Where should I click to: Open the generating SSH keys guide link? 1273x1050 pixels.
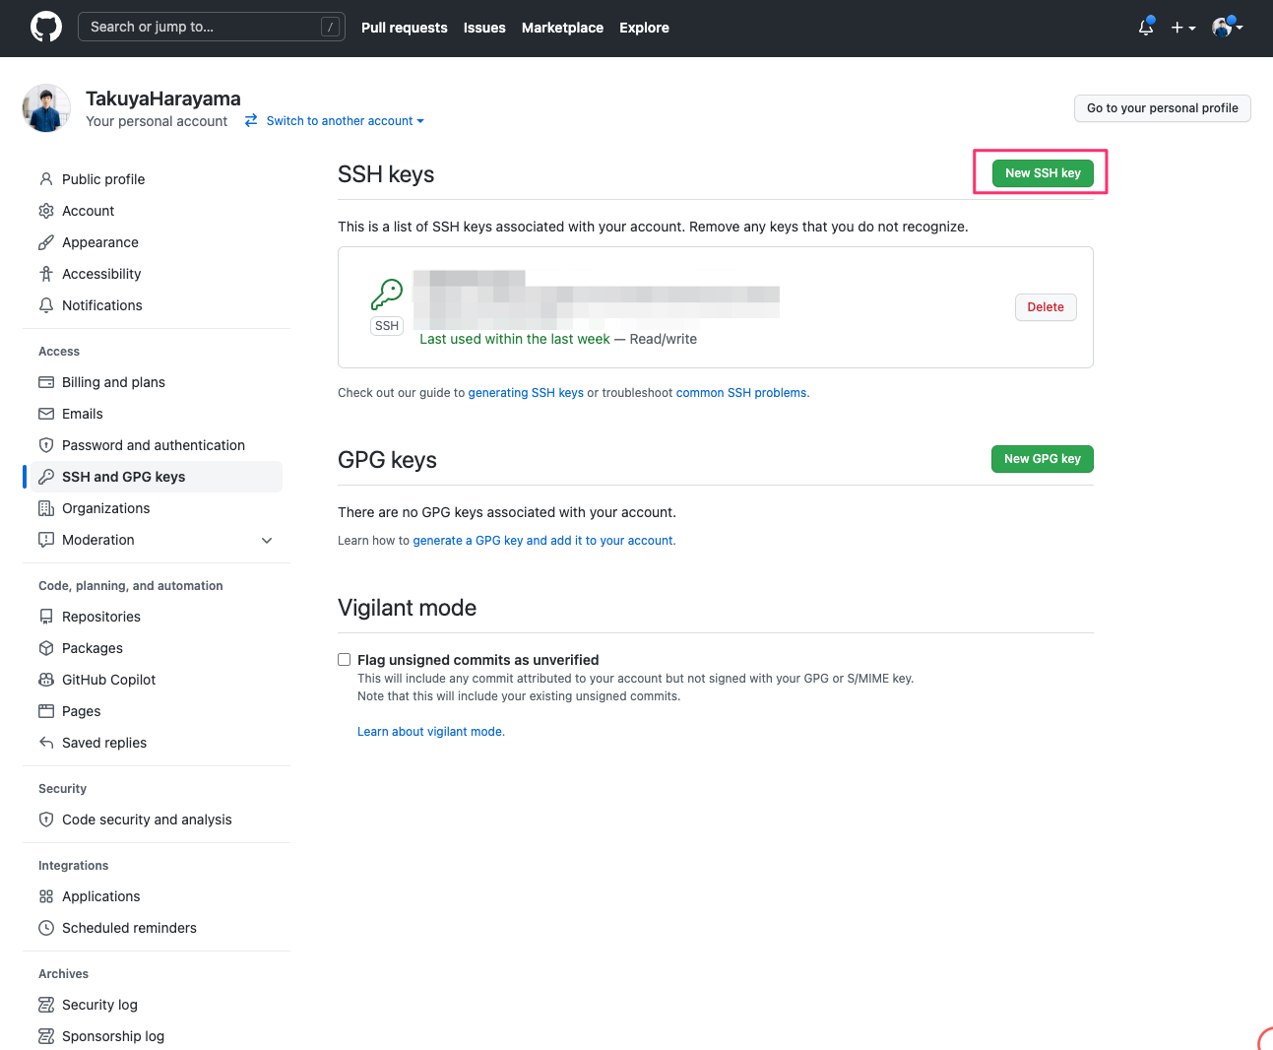pyautogui.click(x=526, y=392)
